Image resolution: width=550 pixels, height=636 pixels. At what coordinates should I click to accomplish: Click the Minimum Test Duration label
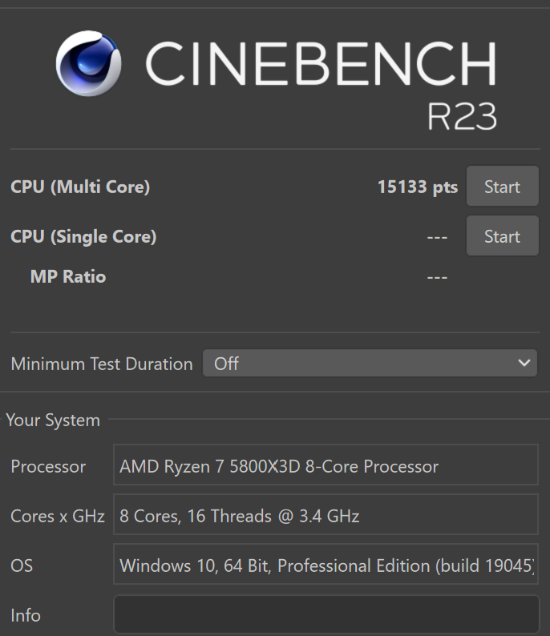pyautogui.click(x=102, y=364)
